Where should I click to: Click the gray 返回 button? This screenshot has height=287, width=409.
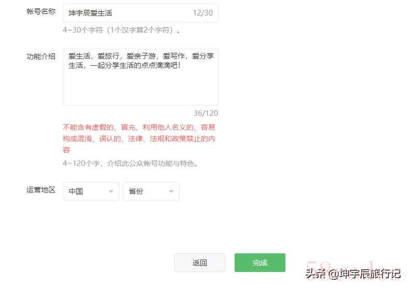(199, 263)
